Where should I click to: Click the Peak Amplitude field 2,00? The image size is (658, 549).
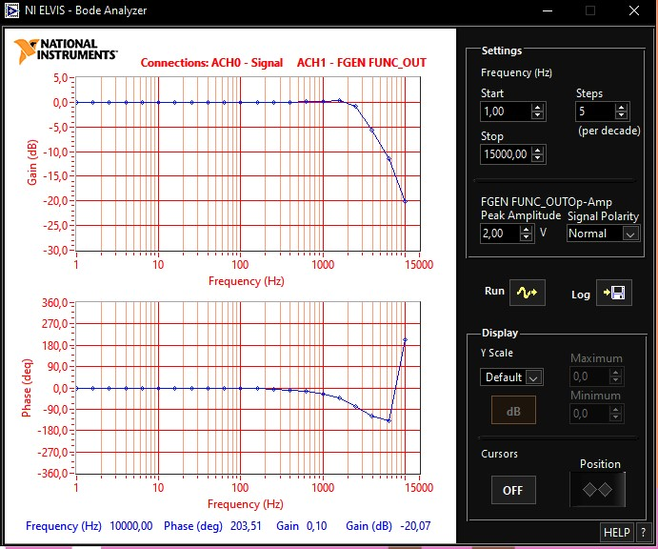pyautogui.click(x=500, y=234)
